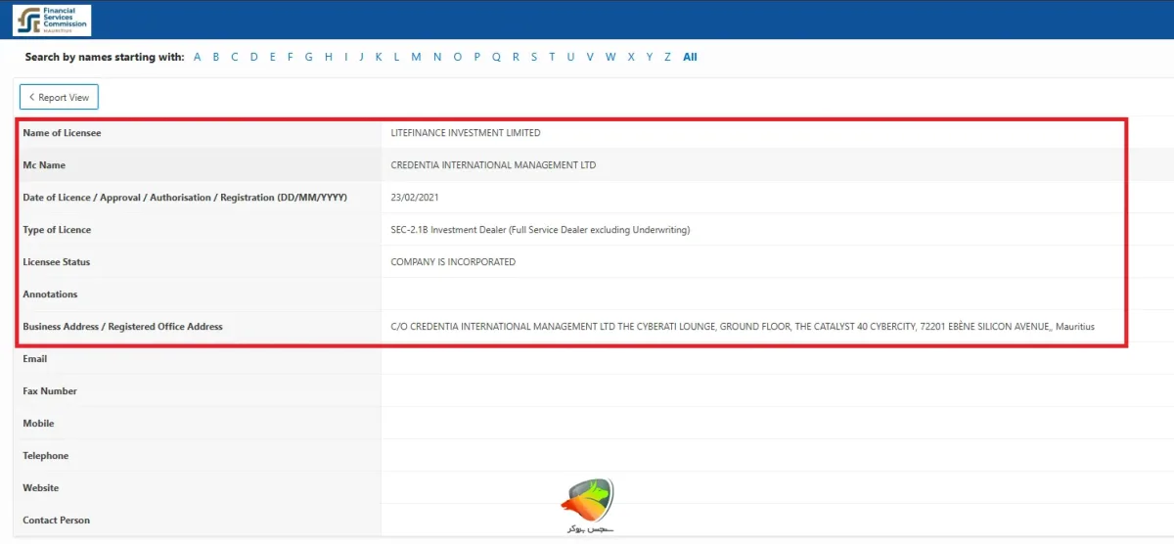Filter names starting with letter F
Viewport: 1174px width, 544px height.
(x=291, y=57)
